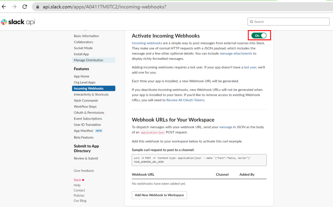
Task: Click 'No webhooks have been added yet' text
Action: [159, 183]
